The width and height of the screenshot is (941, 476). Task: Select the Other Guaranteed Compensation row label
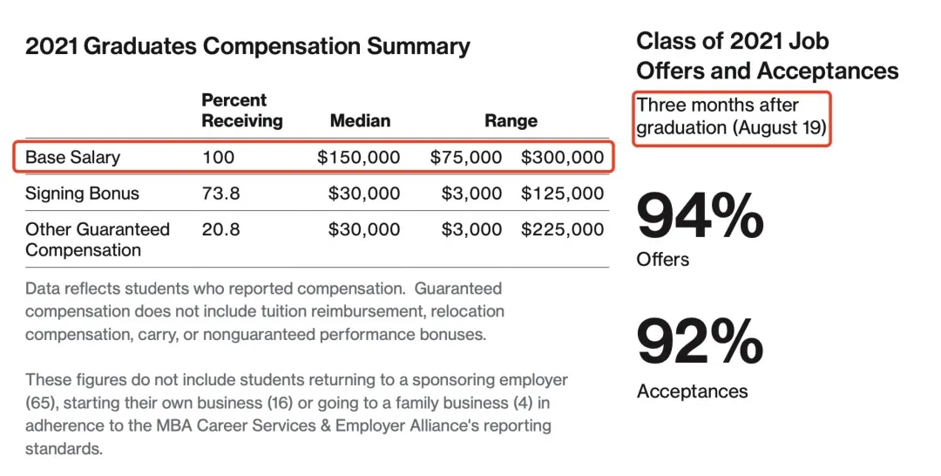tap(98, 240)
